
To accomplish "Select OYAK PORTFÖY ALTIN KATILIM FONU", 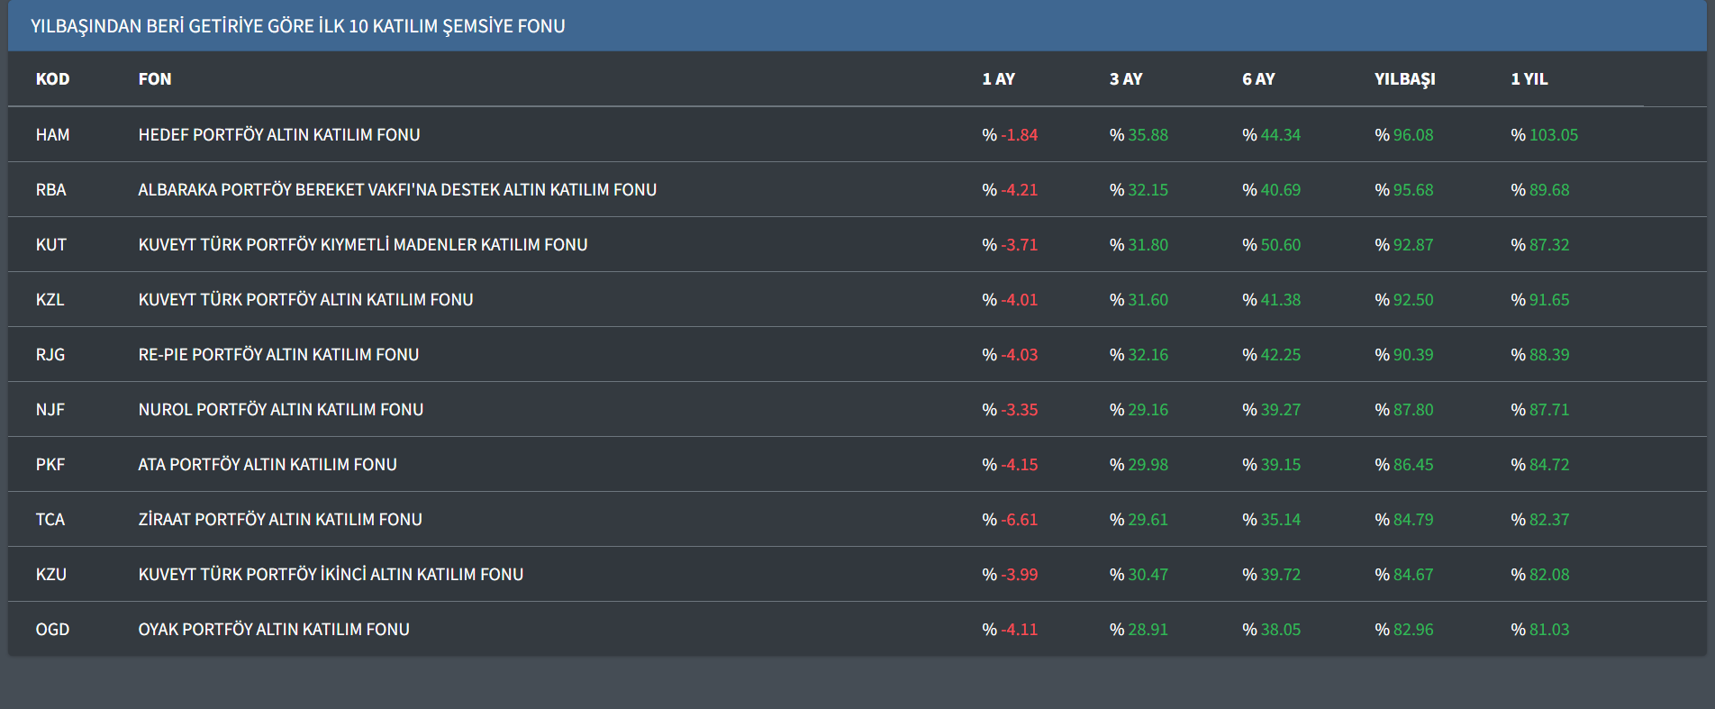I will coord(274,630).
